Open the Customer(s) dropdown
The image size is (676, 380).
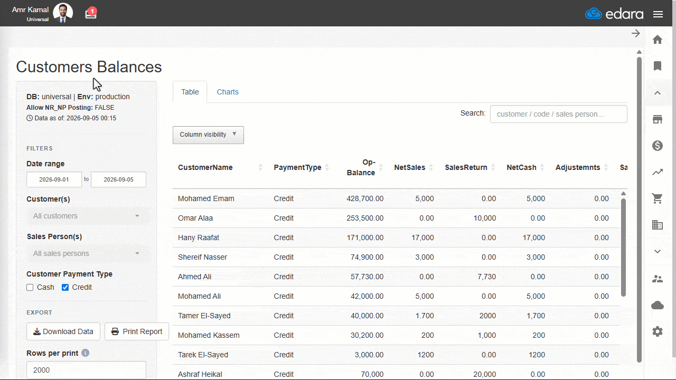[x=86, y=216]
